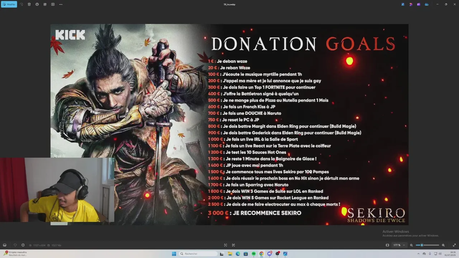Click the image dimensions 1127 x 634
The width and height of the screenshot is (459, 258).
click(x=39, y=245)
